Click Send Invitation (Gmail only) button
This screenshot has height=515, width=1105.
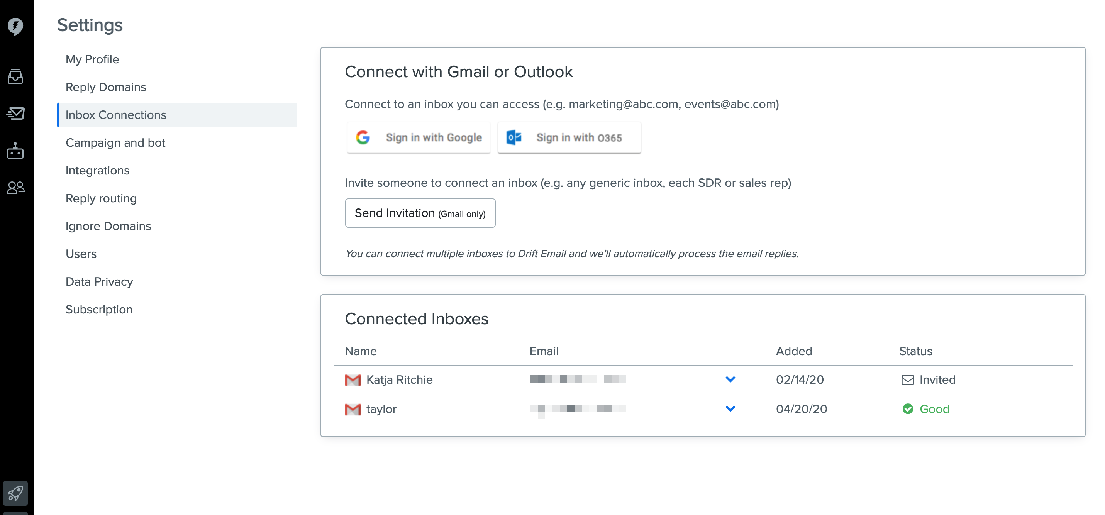click(420, 213)
